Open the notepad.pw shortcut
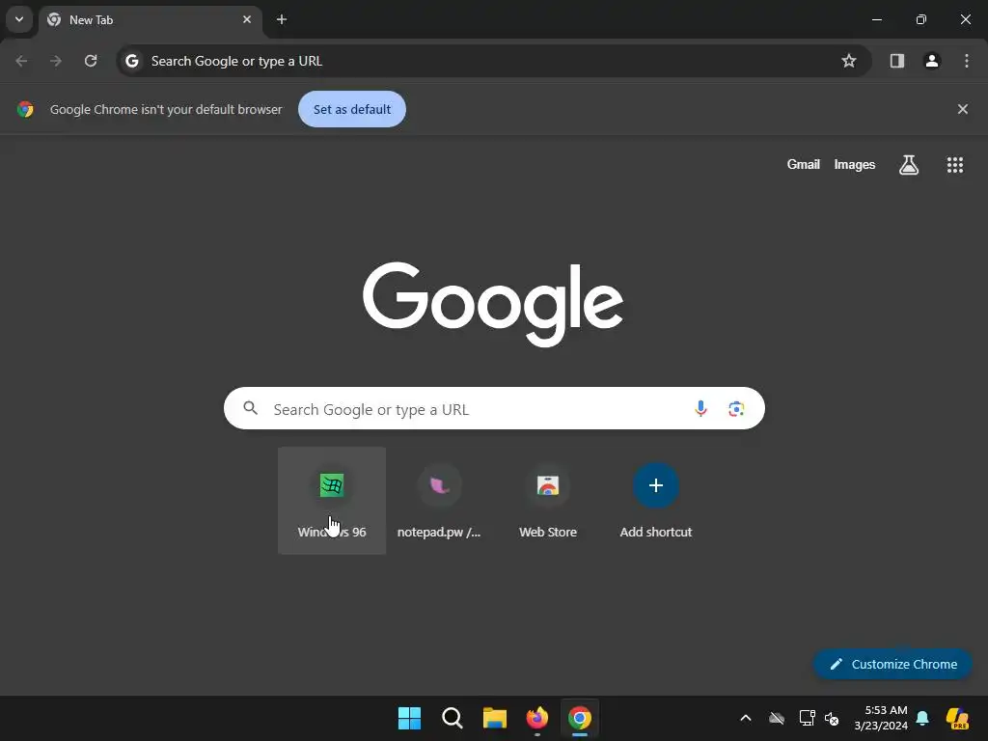 coord(439,501)
